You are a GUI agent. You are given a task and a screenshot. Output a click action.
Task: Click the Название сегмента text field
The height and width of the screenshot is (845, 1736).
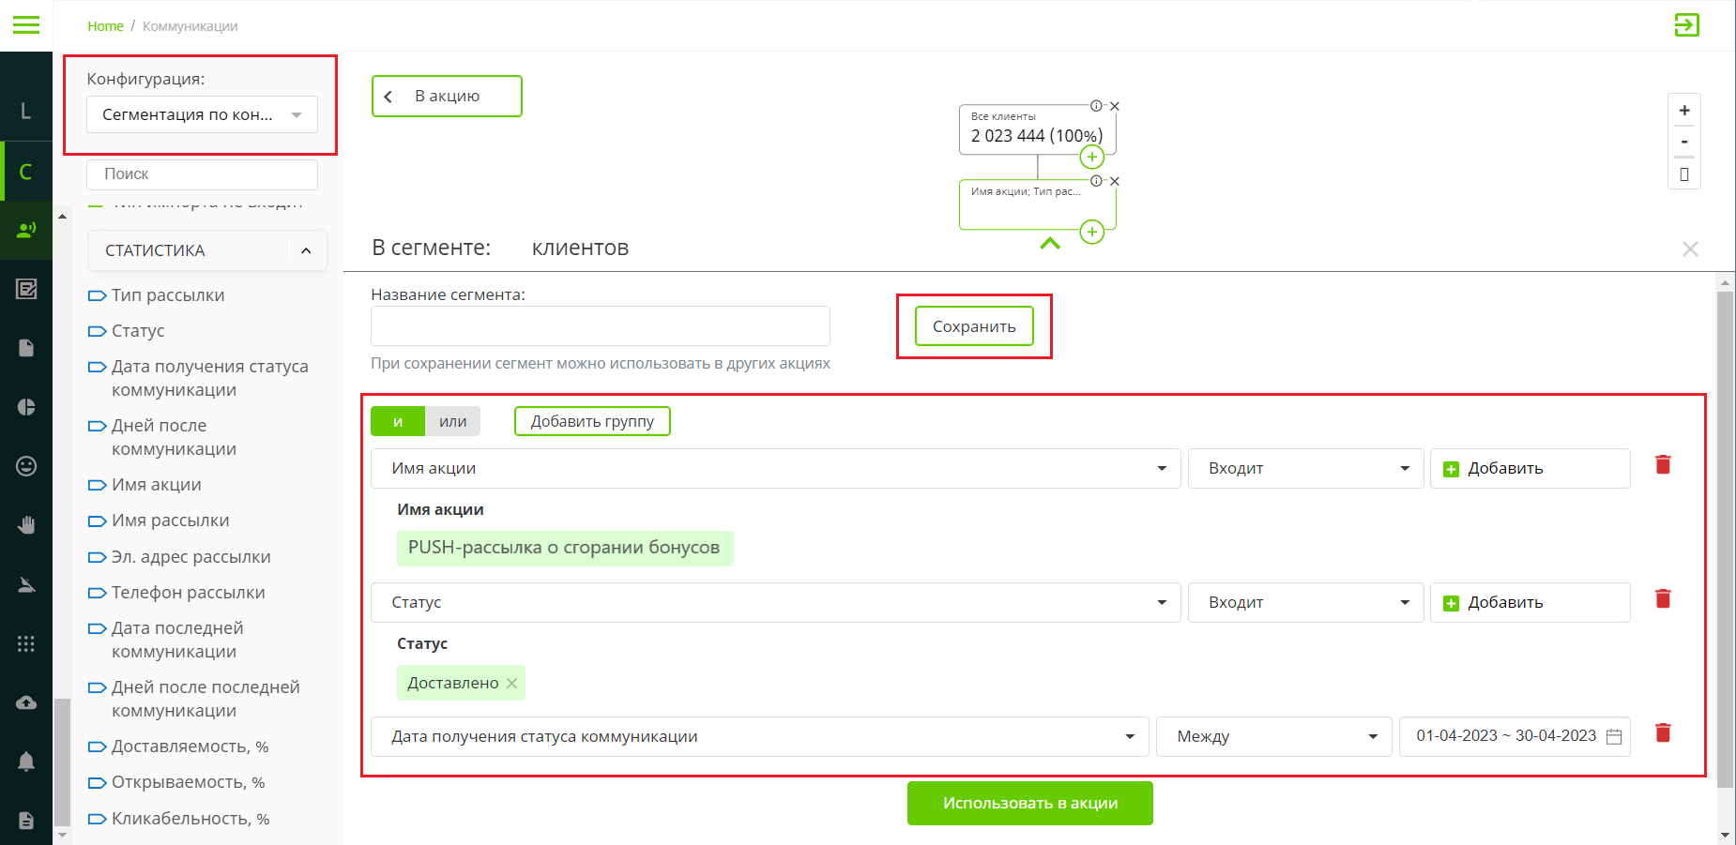tap(600, 326)
